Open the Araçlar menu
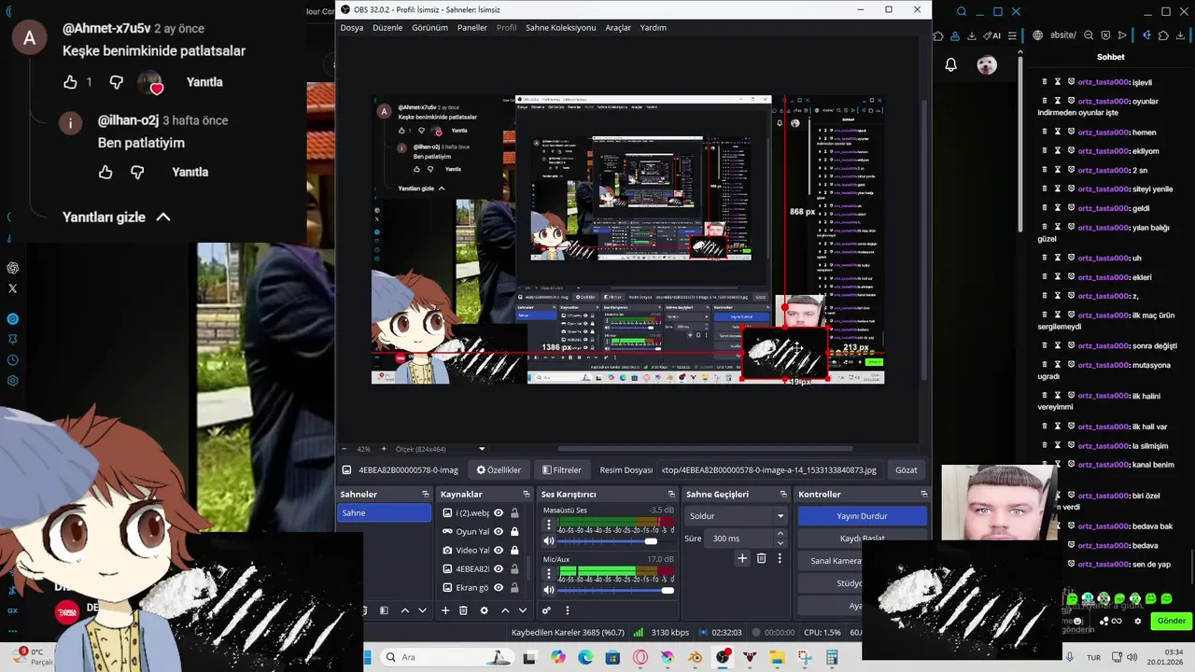 tap(618, 28)
